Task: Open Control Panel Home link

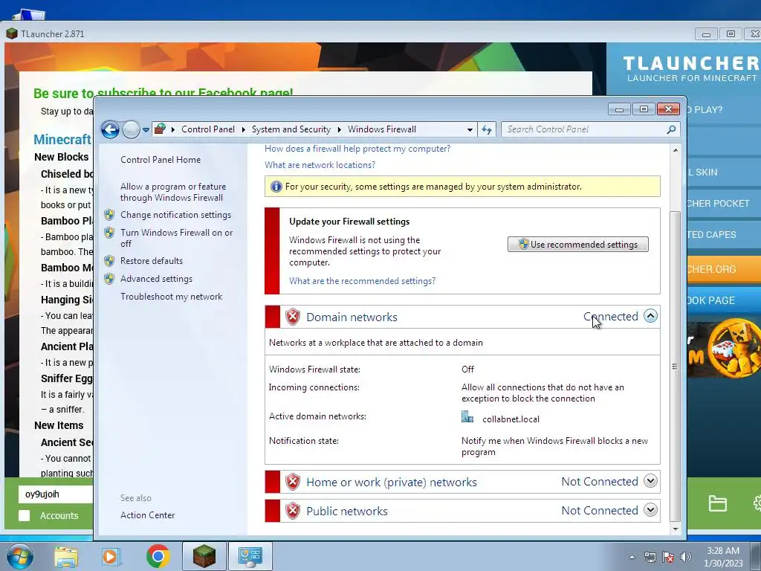Action: tap(161, 160)
